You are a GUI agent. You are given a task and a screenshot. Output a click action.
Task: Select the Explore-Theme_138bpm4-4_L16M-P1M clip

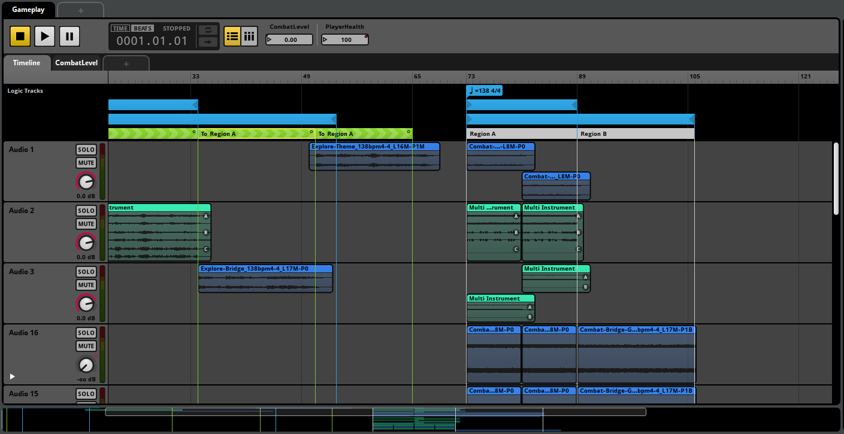point(374,156)
